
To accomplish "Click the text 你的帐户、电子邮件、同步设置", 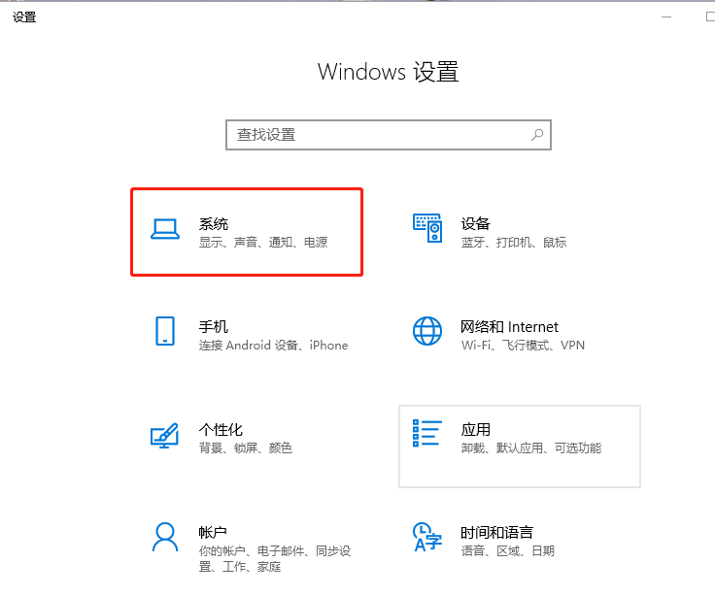I will coord(275,559).
